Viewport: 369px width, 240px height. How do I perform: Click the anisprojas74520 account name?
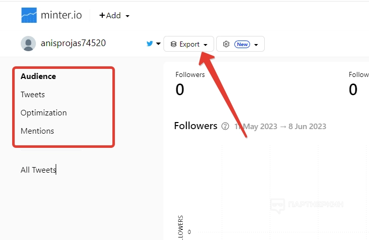point(73,44)
